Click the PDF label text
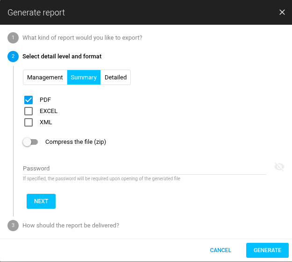The width and height of the screenshot is (292, 262). [x=45, y=100]
